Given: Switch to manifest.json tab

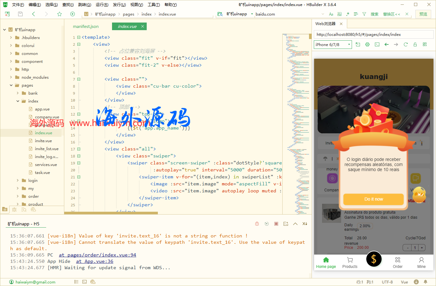Looking at the screenshot, I should [x=86, y=26].
